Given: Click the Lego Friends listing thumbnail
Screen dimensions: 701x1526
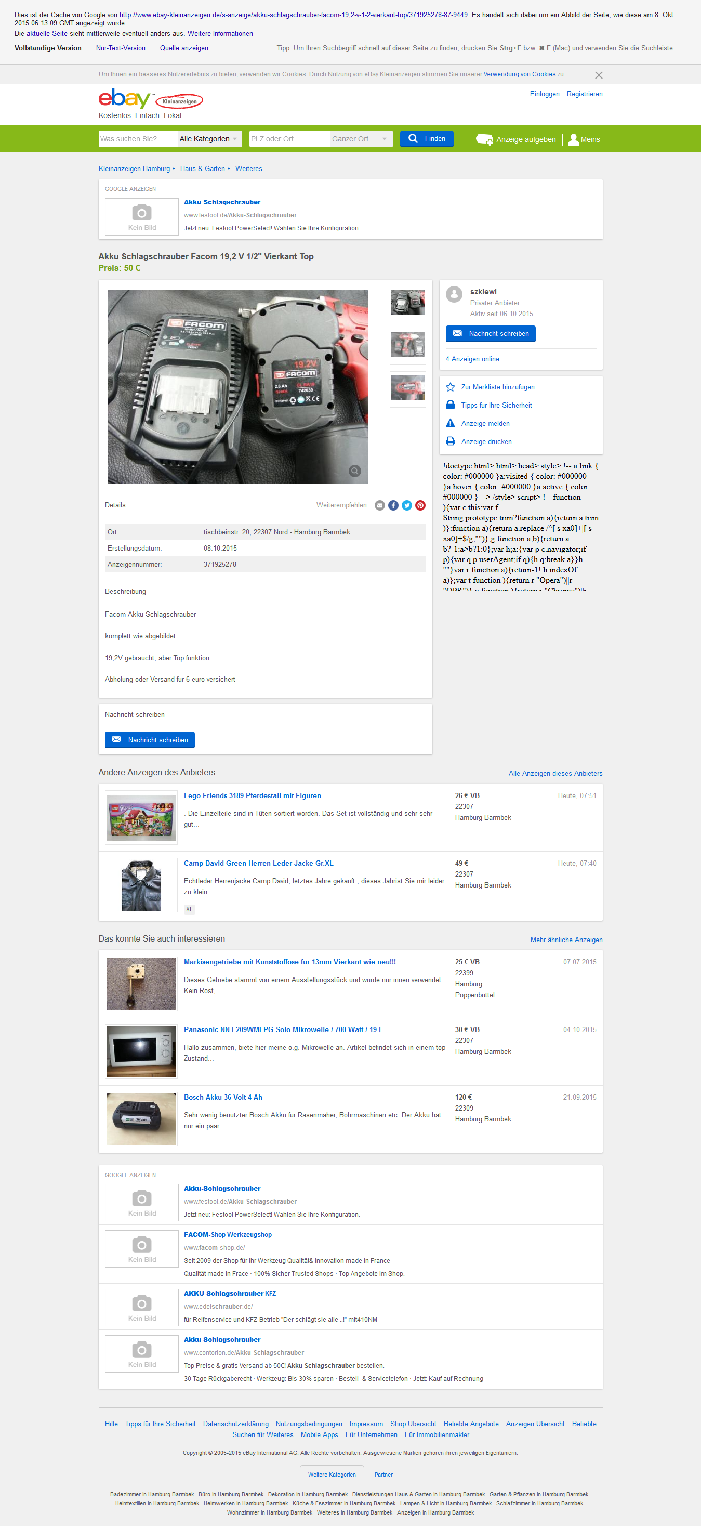Looking at the screenshot, I should tap(141, 817).
